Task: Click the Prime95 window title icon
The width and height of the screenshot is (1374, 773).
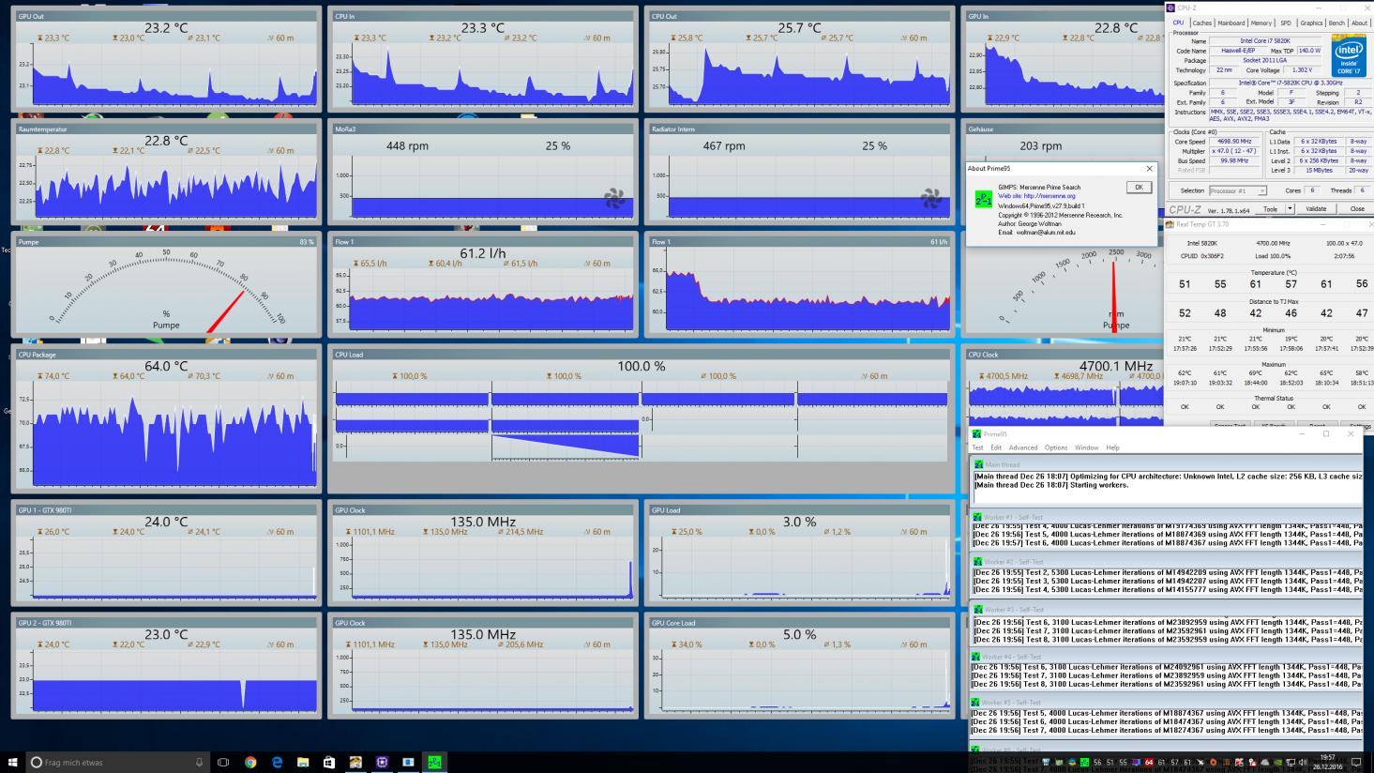Action: pos(977,434)
